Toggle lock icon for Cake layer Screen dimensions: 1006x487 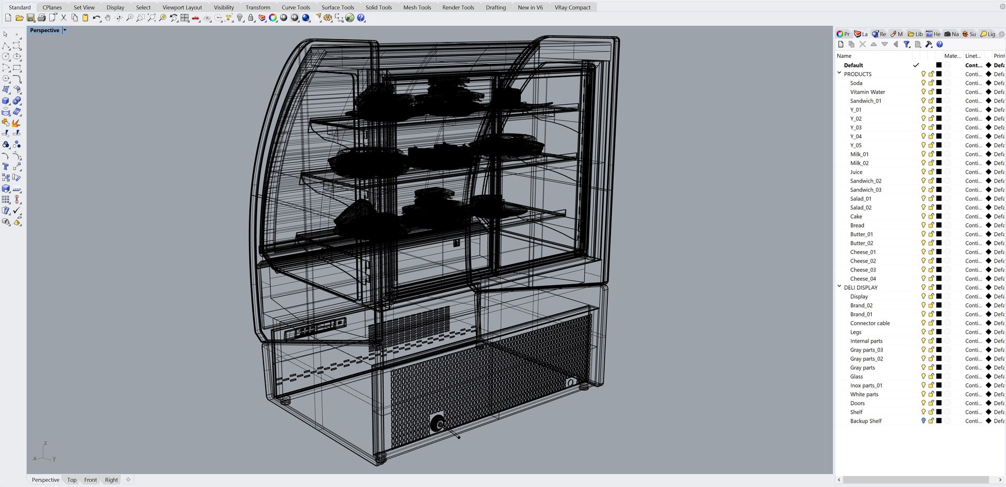(931, 216)
